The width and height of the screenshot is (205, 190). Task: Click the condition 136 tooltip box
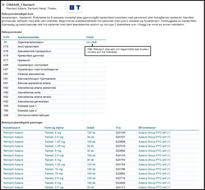[118, 51]
